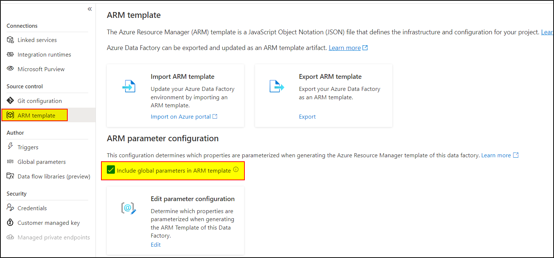Click the Source control section header
This screenshot has width=554, height=258.
coord(25,86)
